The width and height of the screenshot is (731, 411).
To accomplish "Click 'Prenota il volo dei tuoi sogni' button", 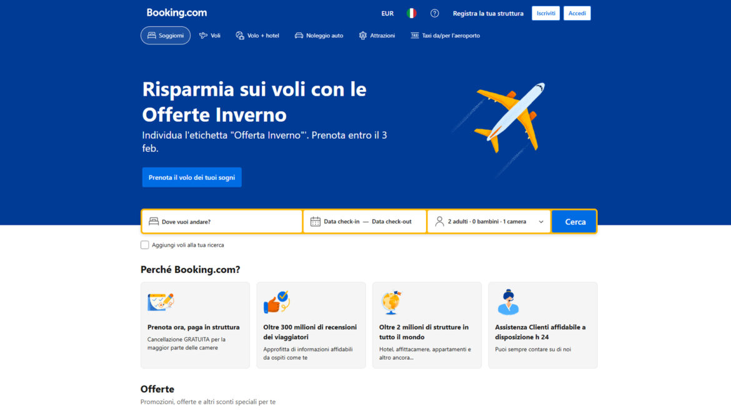I will coord(192,177).
